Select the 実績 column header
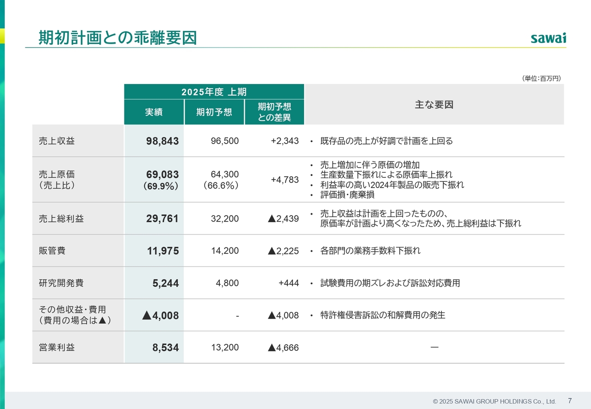 (x=154, y=112)
